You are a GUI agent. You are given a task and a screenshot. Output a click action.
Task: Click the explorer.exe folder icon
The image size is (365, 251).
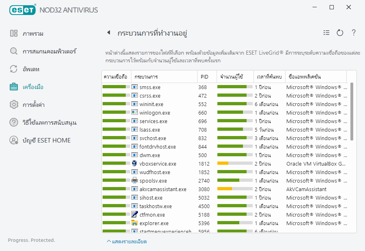tap(135, 223)
